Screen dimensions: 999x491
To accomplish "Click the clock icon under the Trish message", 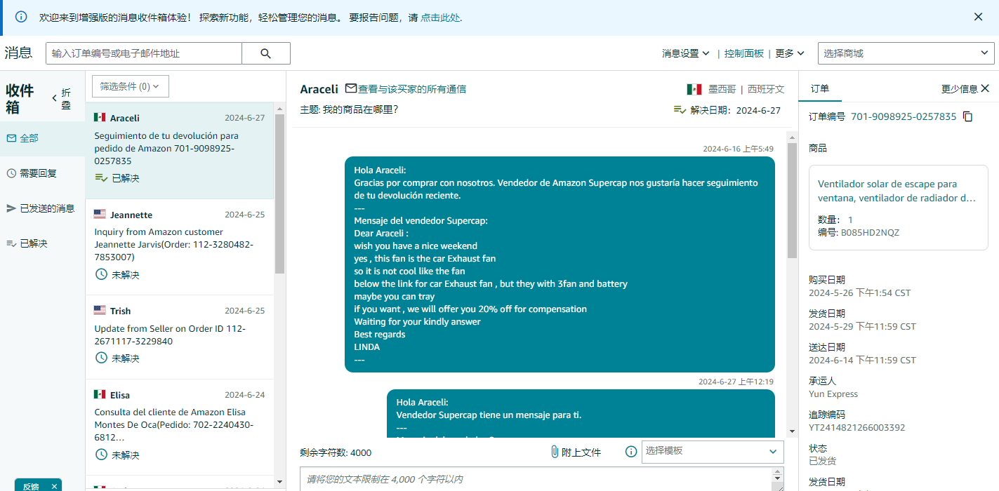I will click(x=101, y=358).
